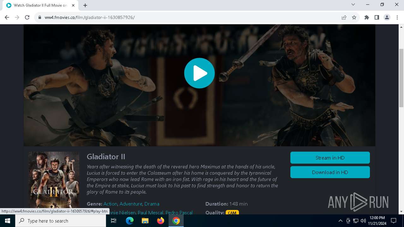This screenshot has height=227, width=404.
Task: Click Chrome icon on taskbar
Action: [176, 221]
